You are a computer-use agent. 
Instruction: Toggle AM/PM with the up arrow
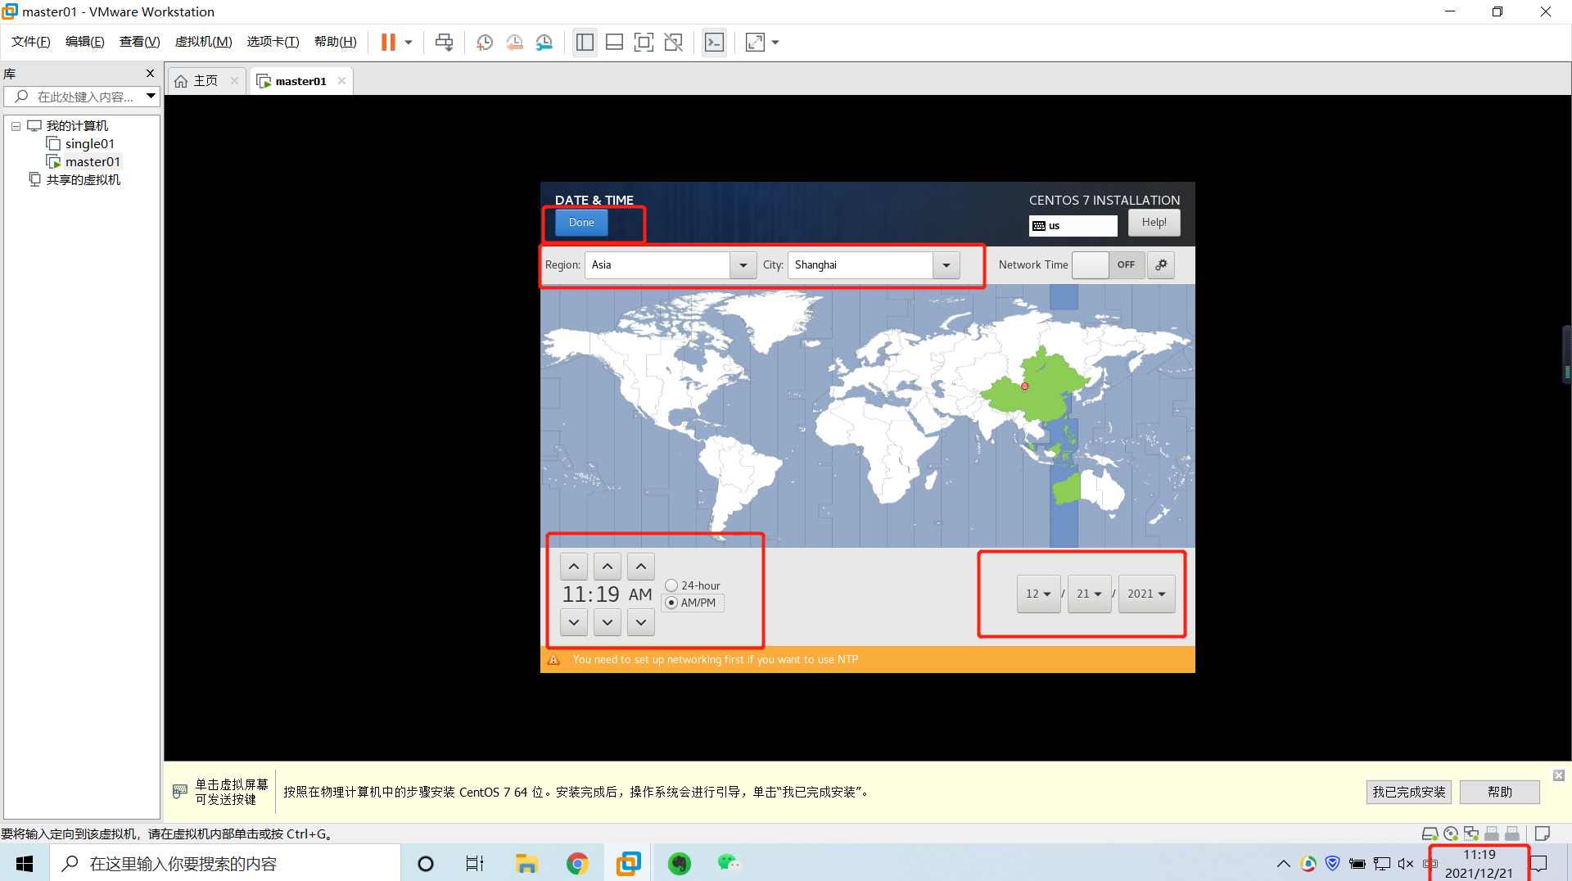click(x=641, y=567)
